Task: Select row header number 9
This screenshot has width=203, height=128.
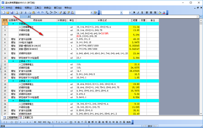Action: 5,53
